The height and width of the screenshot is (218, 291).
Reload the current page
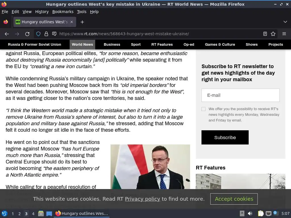27,34
